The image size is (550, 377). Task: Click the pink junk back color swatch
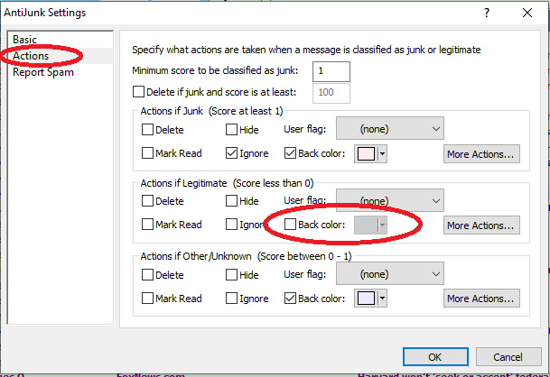coord(366,154)
